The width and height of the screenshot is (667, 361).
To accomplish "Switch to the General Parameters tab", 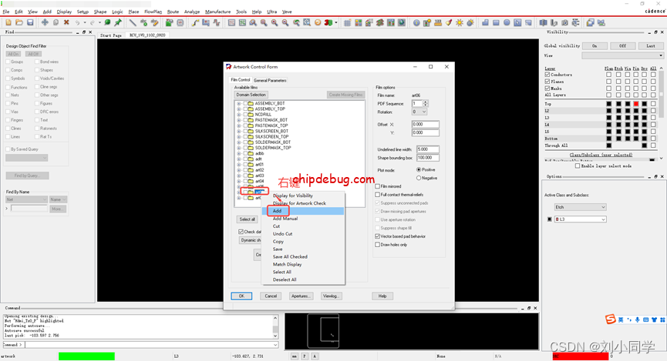I will tap(270, 80).
